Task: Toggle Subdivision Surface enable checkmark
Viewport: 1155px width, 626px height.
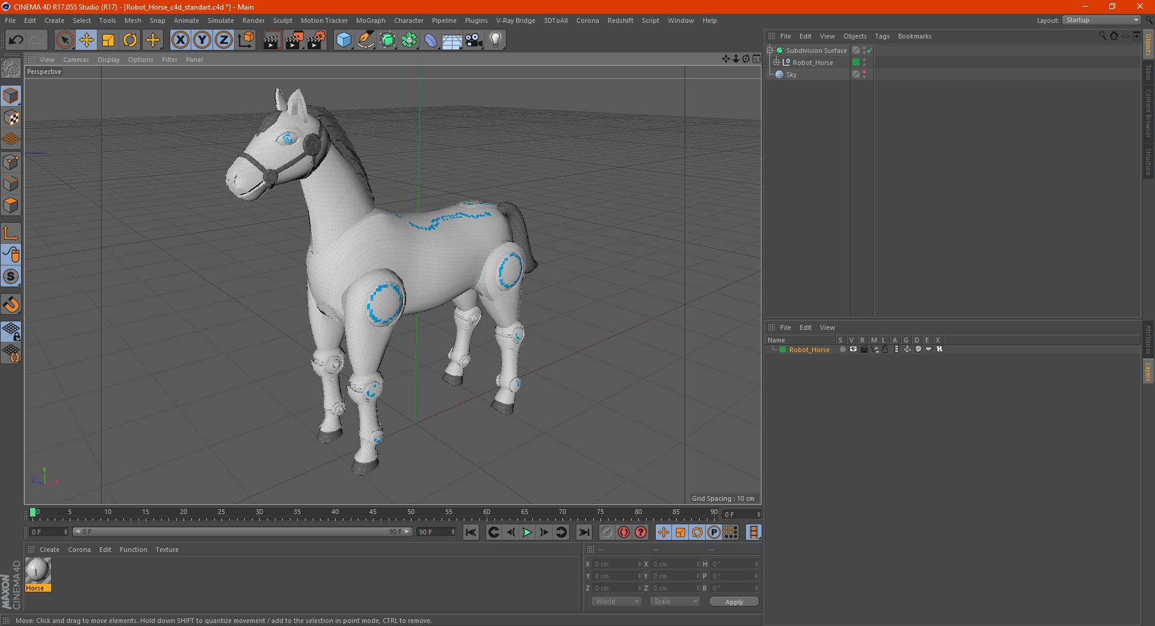Action: [869, 51]
